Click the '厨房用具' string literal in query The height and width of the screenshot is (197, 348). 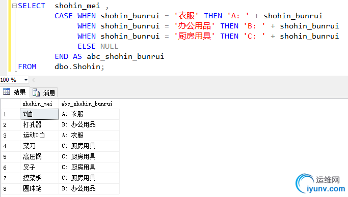point(195,36)
